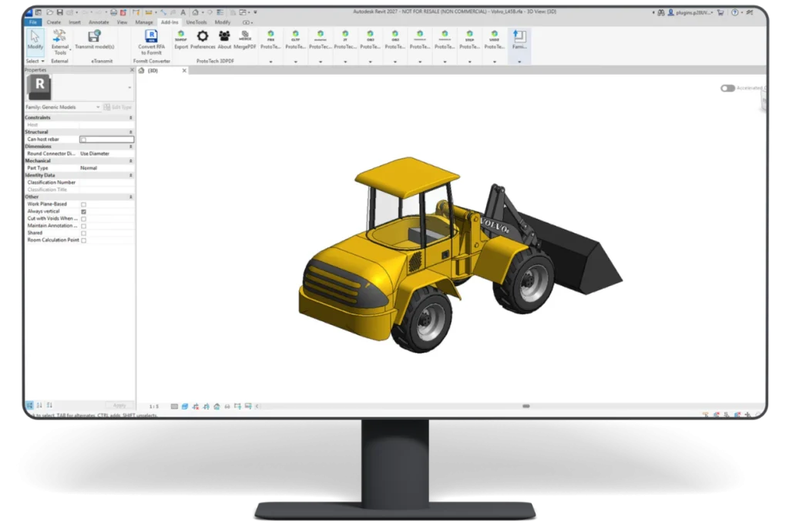Collapse the Identity Data section
The image size is (789, 526).
click(130, 176)
